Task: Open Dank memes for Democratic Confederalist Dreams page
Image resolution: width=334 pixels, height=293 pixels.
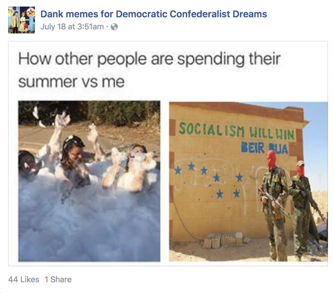Action: click(154, 14)
